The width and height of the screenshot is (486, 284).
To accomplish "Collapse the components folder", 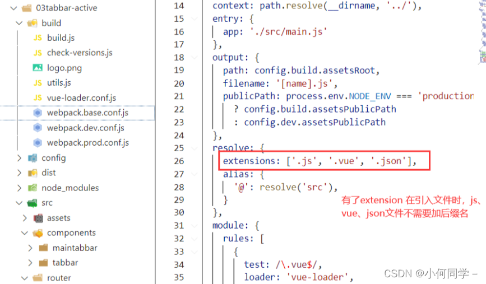I will 25,233.
